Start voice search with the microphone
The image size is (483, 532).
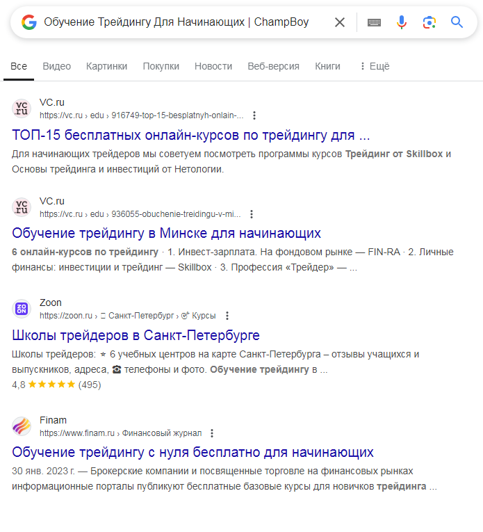point(402,22)
